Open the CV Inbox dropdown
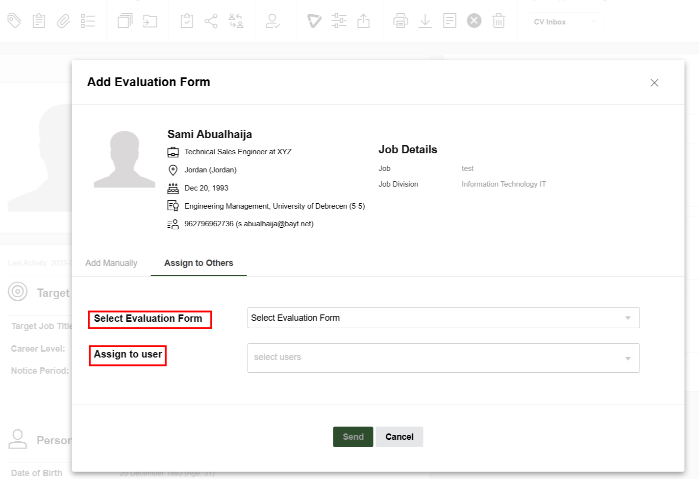Screen dimensions: 699x479 pyautogui.click(x=565, y=22)
